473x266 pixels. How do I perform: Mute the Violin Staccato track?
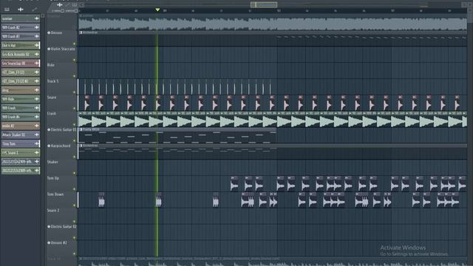tap(74, 60)
